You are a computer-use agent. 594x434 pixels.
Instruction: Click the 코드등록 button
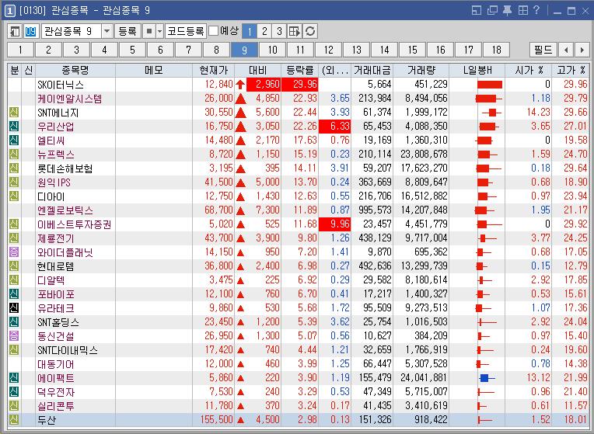(x=186, y=31)
